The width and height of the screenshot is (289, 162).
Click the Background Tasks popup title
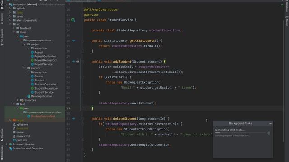(x=240, y=123)
